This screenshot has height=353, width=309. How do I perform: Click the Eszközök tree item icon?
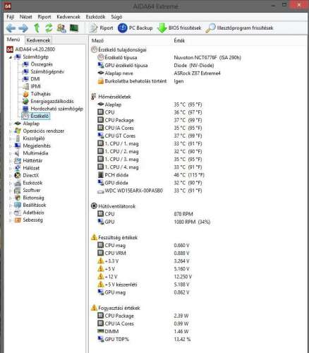pos(18,183)
